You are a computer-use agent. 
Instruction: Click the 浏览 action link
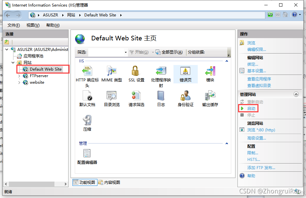251,43
